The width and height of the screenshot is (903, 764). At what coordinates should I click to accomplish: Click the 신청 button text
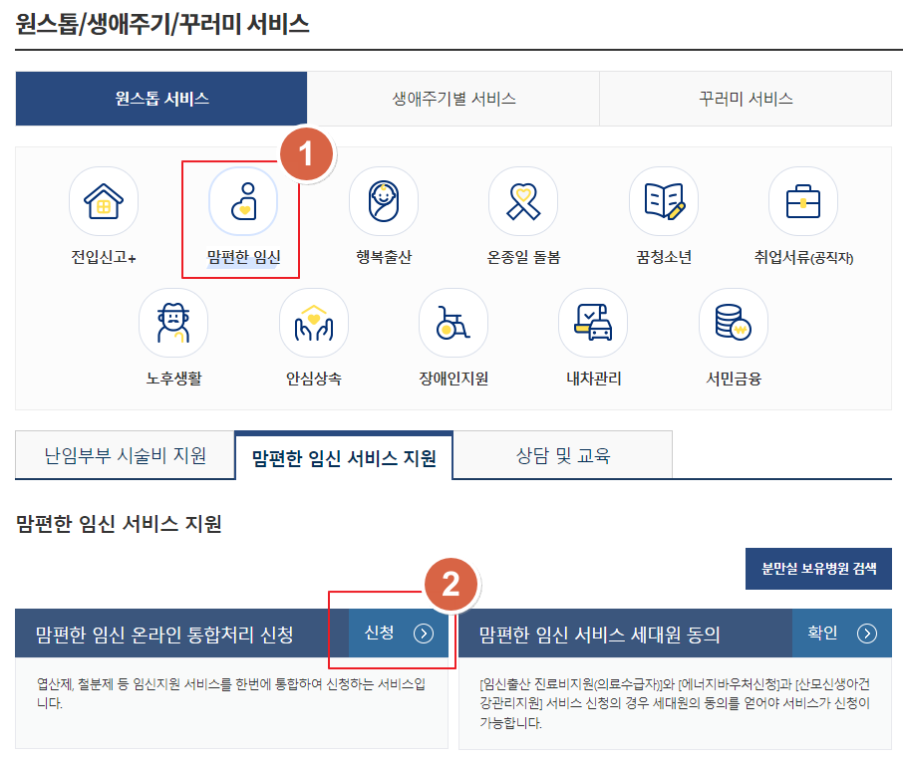[x=380, y=633]
